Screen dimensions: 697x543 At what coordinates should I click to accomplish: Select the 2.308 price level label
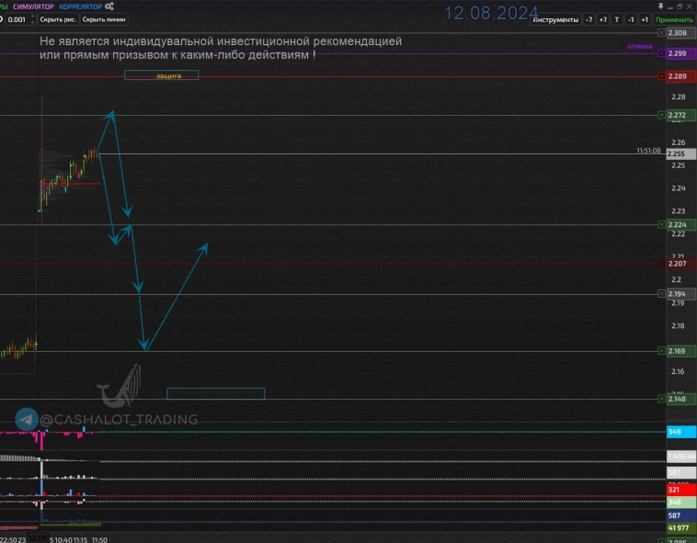point(681,33)
